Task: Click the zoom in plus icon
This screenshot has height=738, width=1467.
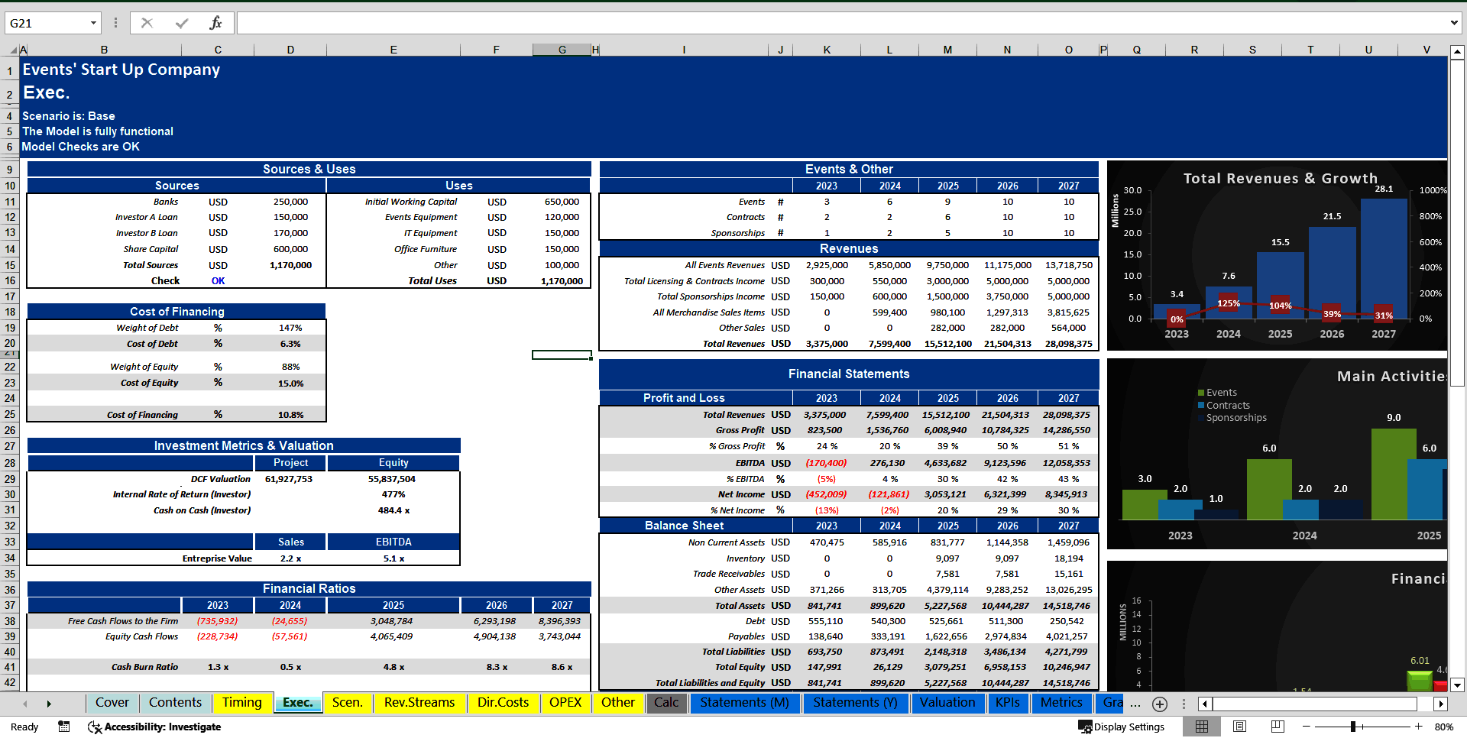Action: (1419, 727)
